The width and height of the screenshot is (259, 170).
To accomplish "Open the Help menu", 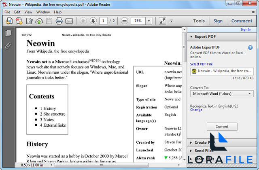I will pyautogui.click(x=57, y=12).
